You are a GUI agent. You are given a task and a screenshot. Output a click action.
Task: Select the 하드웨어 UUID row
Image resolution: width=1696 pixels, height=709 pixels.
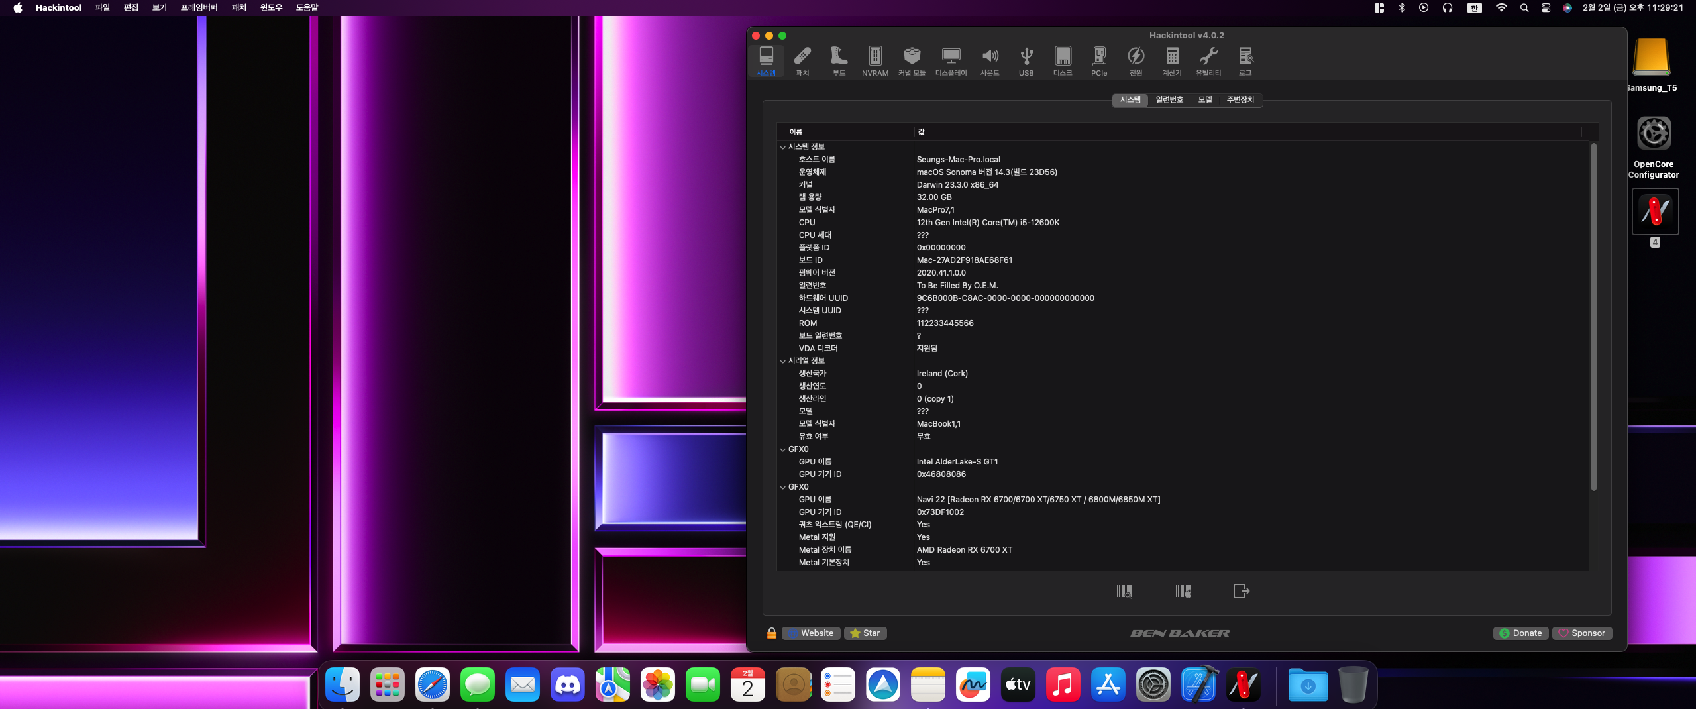[x=1183, y=298]
